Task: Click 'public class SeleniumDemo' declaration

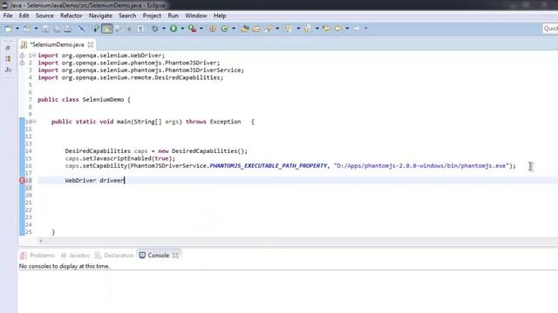Action: [x=81, y=100]
